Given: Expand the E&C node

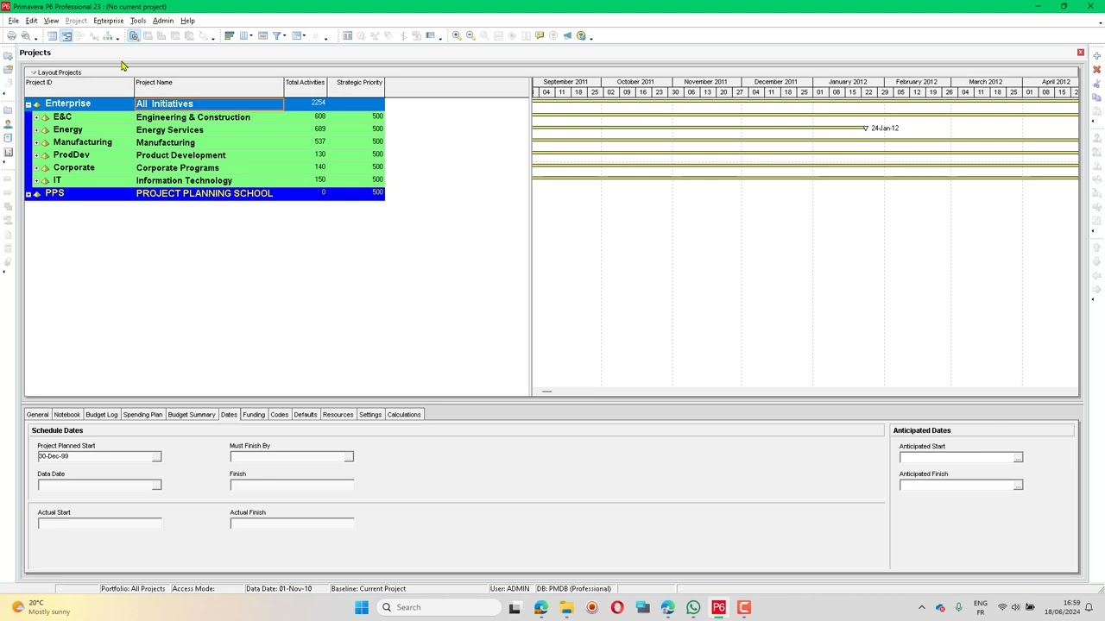Looking at the screenshot, I should (37, 117).
